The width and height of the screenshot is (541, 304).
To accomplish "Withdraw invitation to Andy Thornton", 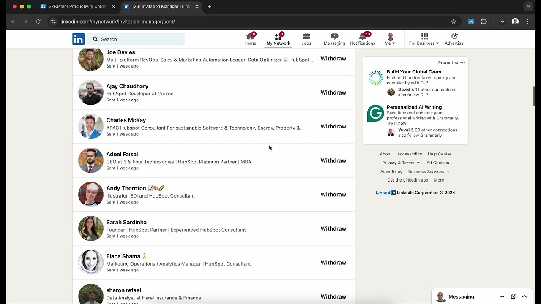I will pyautogui.click(x=333, y=195).
